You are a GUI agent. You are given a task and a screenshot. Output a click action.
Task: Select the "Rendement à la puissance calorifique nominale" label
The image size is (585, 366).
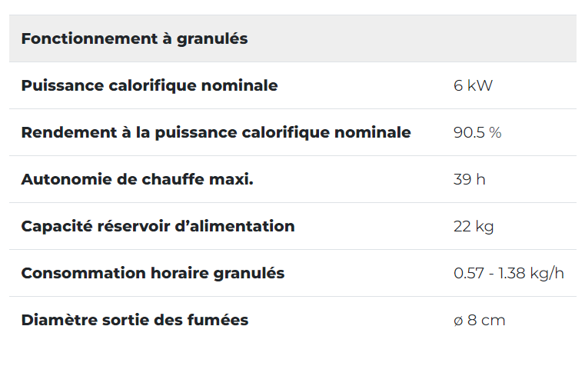coord(216,132)
